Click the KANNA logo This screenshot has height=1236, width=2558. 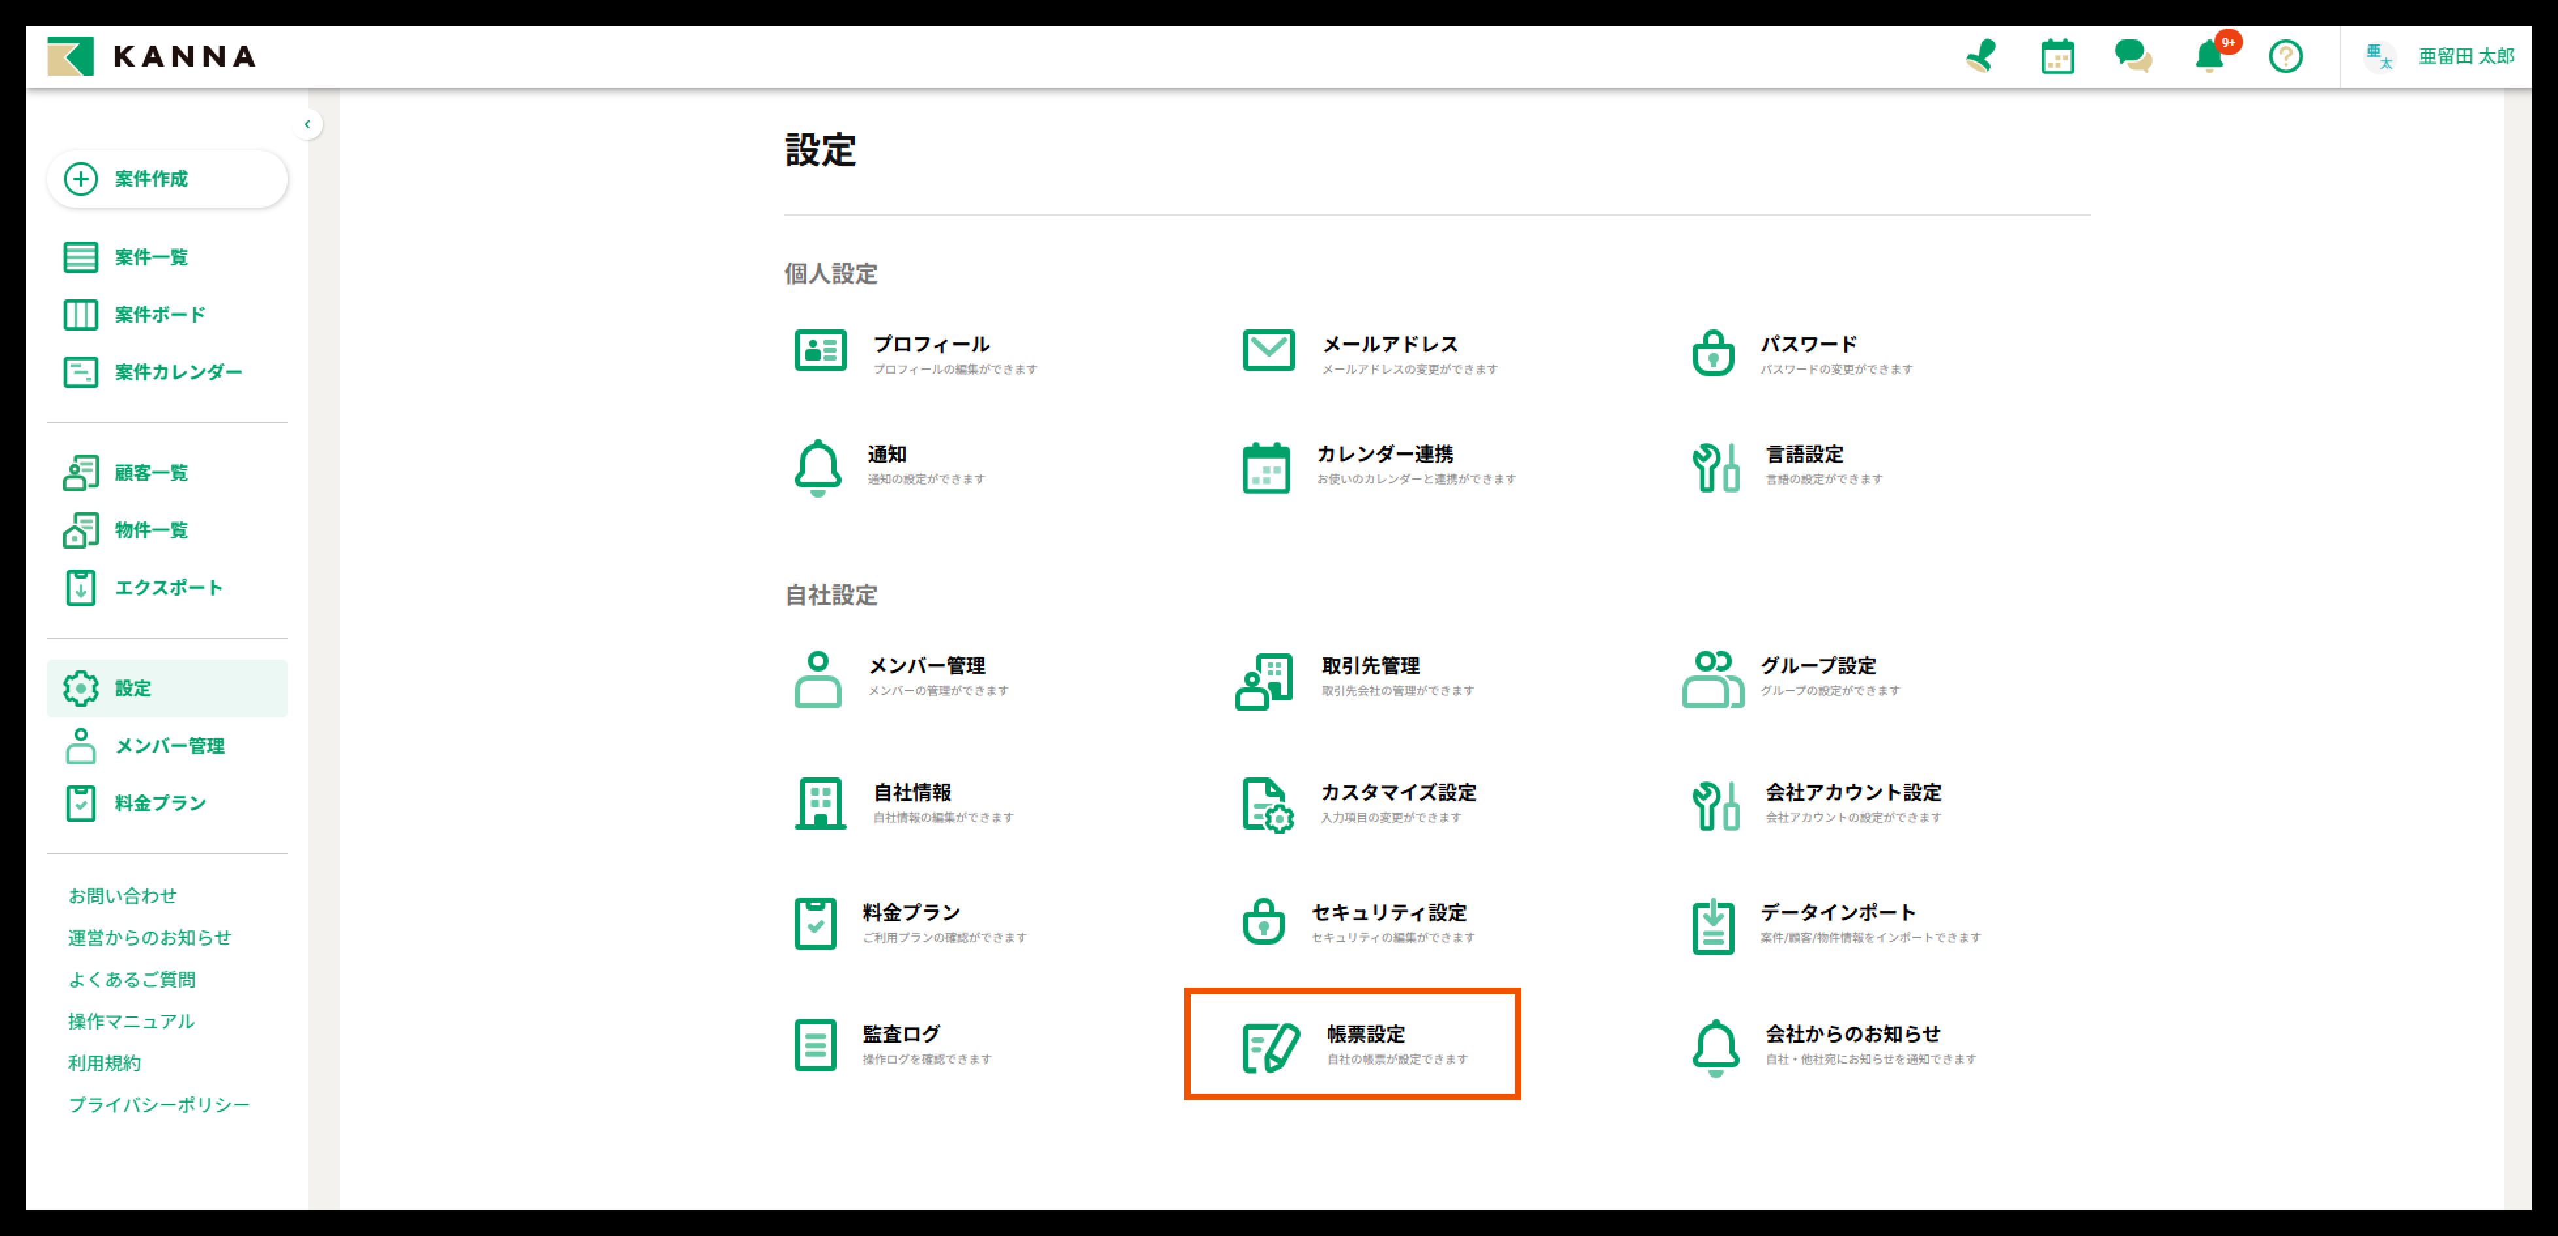click(151, 57)
